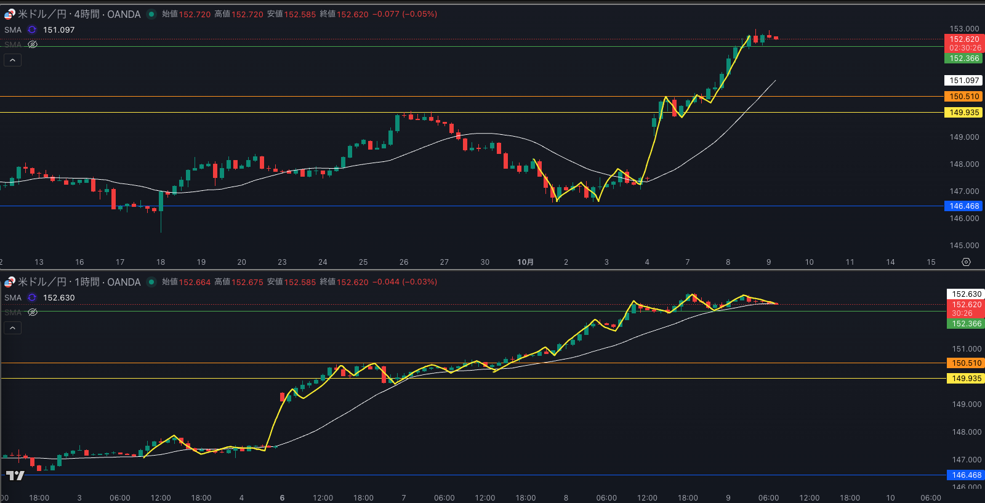
Task: Collapse the indicator legend on 4-hour chart
Action: coord(12,60)
